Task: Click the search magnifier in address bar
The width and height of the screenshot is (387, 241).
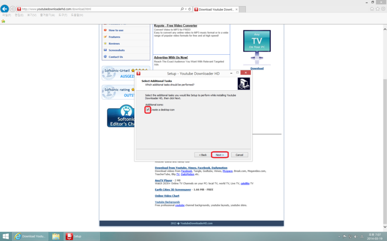Action: tap(182, 9)
